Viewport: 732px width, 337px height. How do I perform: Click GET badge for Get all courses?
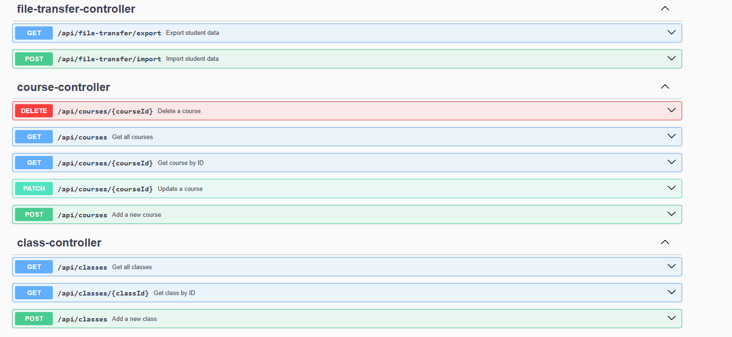point(34,137)
